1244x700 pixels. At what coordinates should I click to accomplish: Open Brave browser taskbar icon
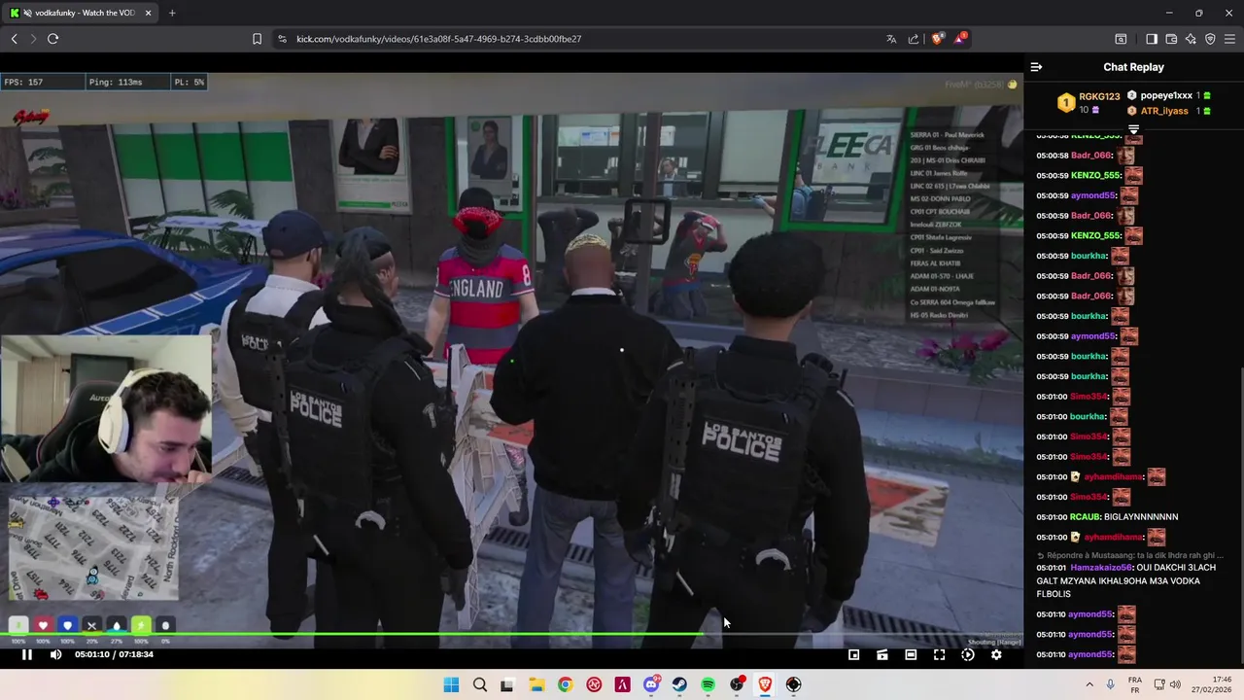tap(765, 685)
